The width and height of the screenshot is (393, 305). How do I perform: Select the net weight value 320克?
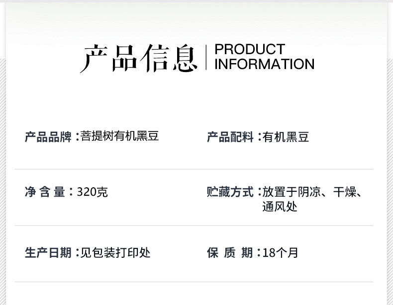[x=93, y=192]
